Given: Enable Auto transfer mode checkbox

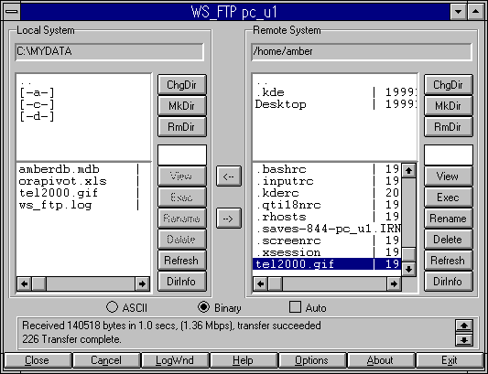Looking at the screenshot, I should tap(308, 307).
